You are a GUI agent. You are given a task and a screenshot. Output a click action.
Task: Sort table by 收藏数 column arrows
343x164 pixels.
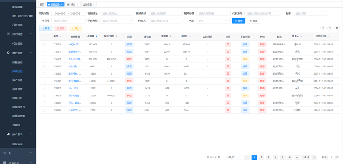point(170,36)
